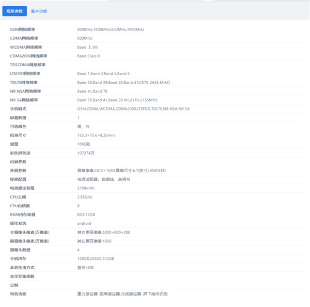
Task: Click the NR SA网络频率 band value
Action: point(117,100)
